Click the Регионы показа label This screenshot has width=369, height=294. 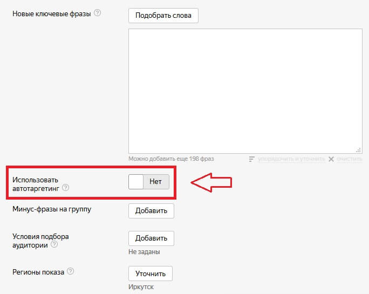[38, 272]
